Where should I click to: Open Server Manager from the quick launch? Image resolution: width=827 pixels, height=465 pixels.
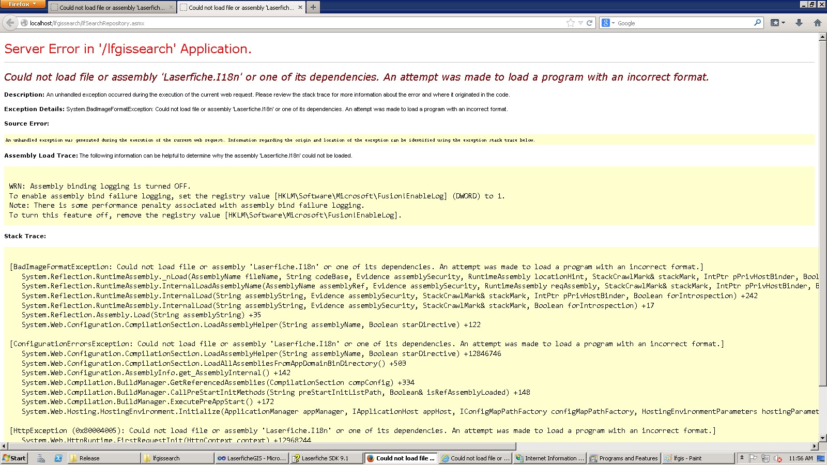(x=41, y=458)
